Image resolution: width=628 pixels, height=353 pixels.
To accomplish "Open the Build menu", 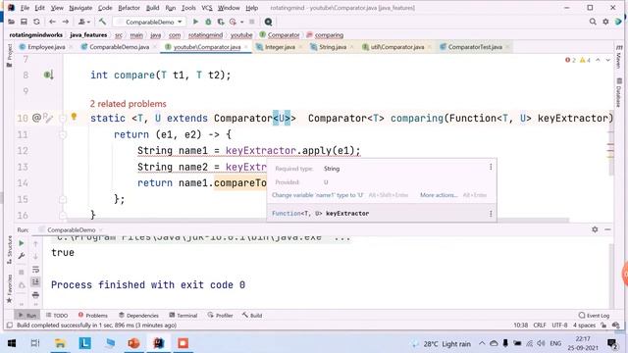I will click(152, 8).
